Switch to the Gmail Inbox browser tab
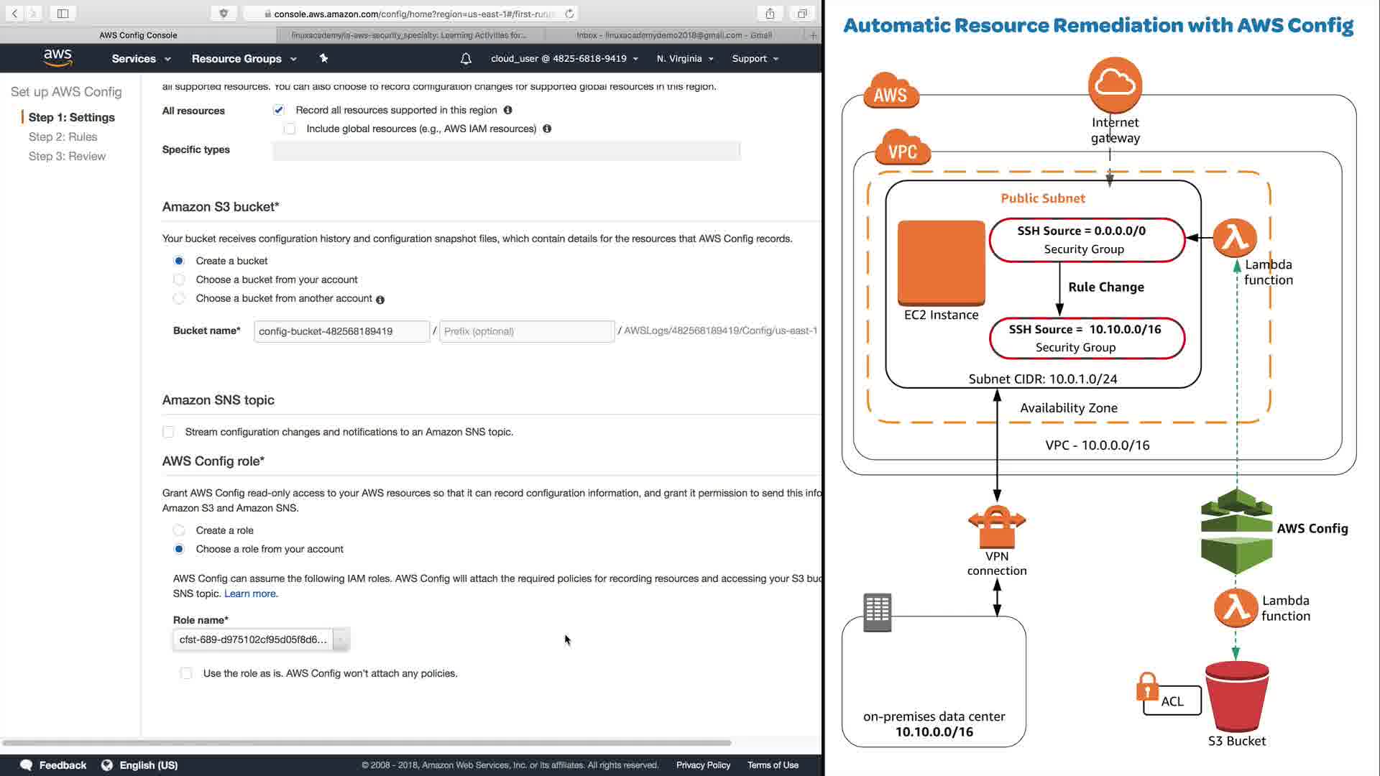The height and width of the screenshot is (776, 1380). click(673, 34)
